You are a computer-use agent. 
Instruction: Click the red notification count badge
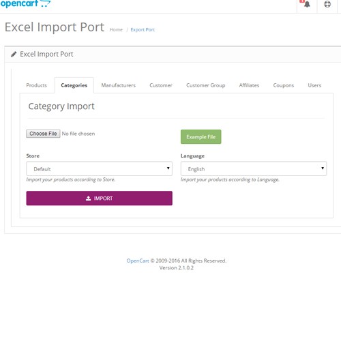pyautogui.click(x=302, y=1)
